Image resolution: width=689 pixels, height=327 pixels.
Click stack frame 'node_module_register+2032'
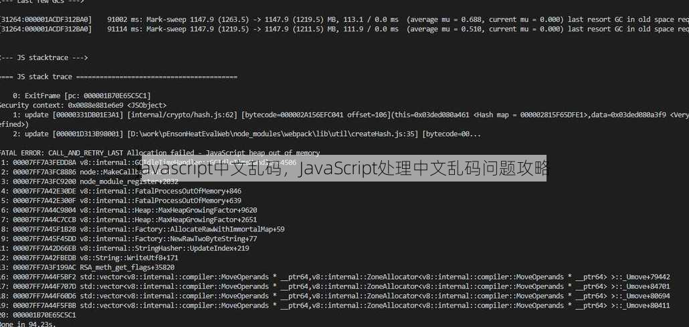129,182
